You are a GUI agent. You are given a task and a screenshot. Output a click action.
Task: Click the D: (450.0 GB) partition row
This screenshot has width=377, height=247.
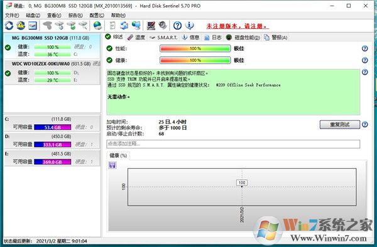(52, 141)
